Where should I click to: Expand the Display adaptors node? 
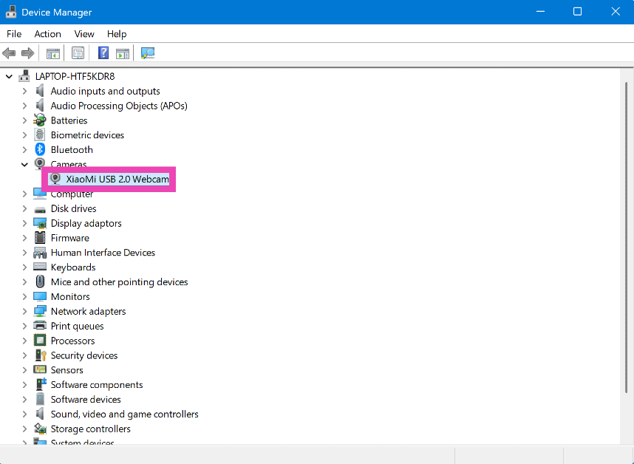(x=24, y=223)
